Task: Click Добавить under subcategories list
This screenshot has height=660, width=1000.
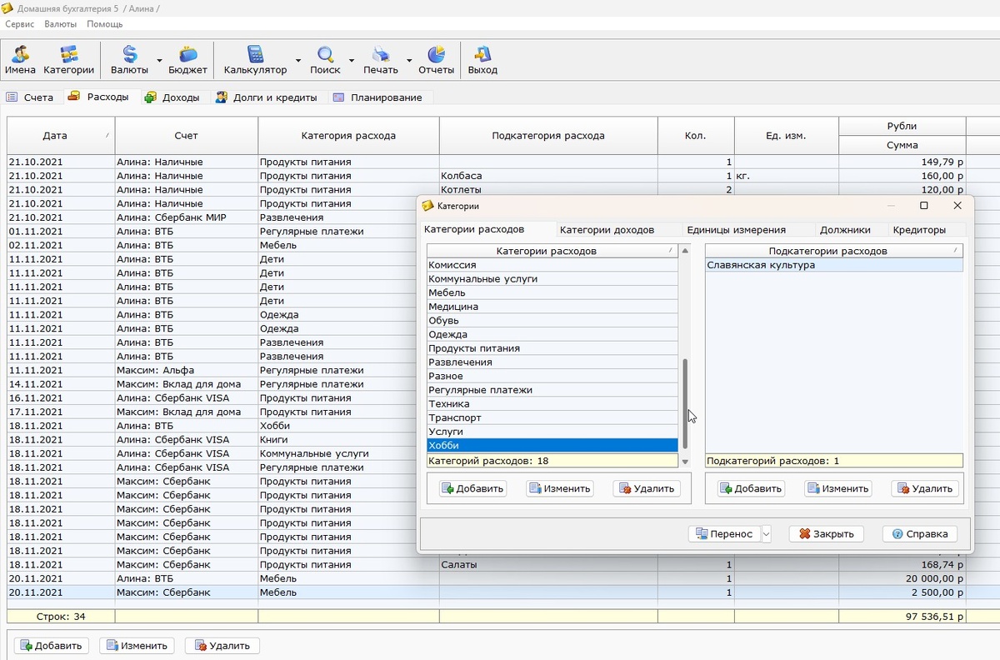Action: coord(751,489)
